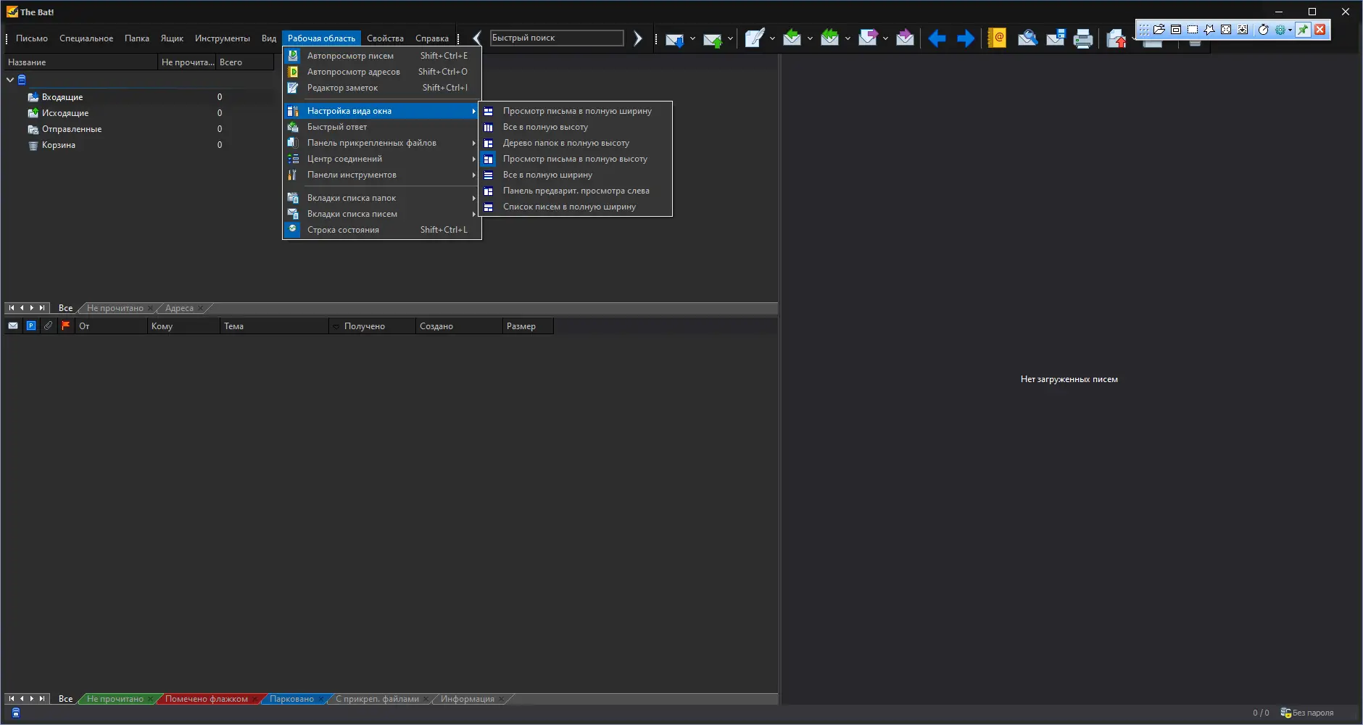The image size is (1363, 725).
Task: Open dropdown arrow next to reply icon
Action: (x=810, y=38)
